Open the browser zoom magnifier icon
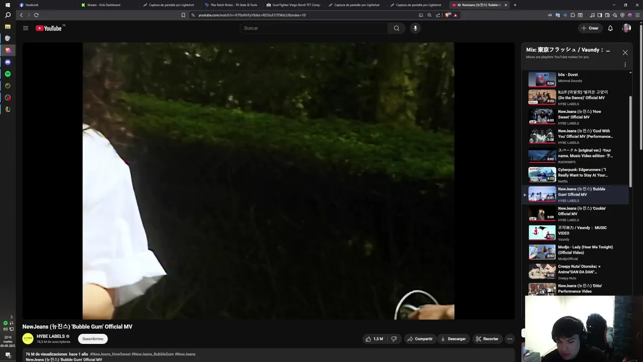The width and height of the screenshot is (643, 362). pos(430,15)
